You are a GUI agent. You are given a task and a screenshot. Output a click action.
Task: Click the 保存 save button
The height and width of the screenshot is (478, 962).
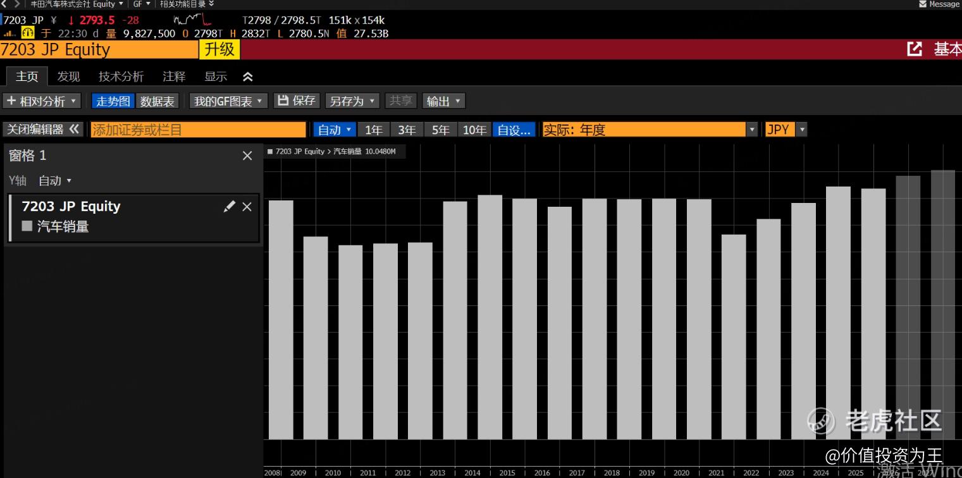coord(297,101)
